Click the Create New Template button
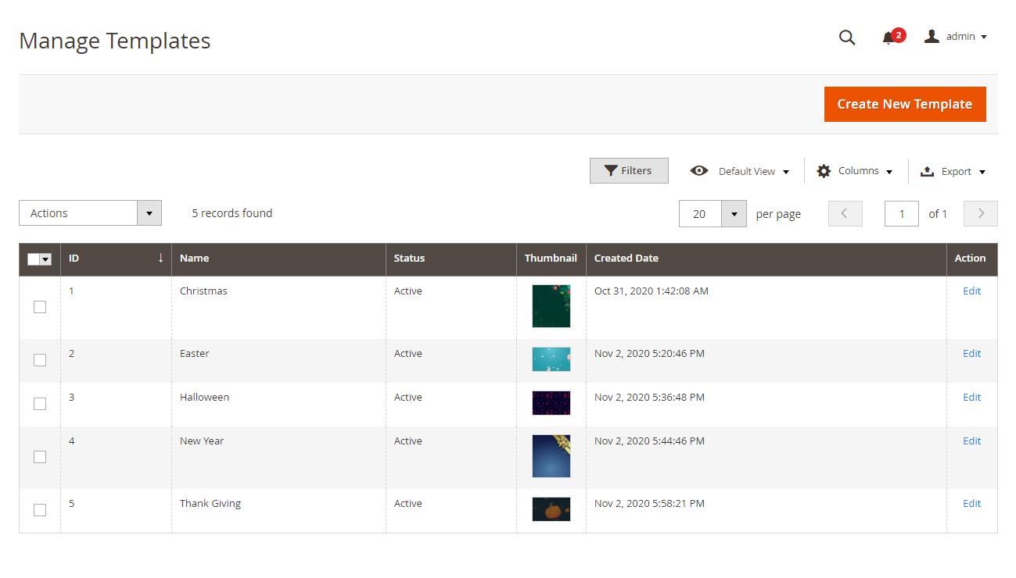 point(904,104)
